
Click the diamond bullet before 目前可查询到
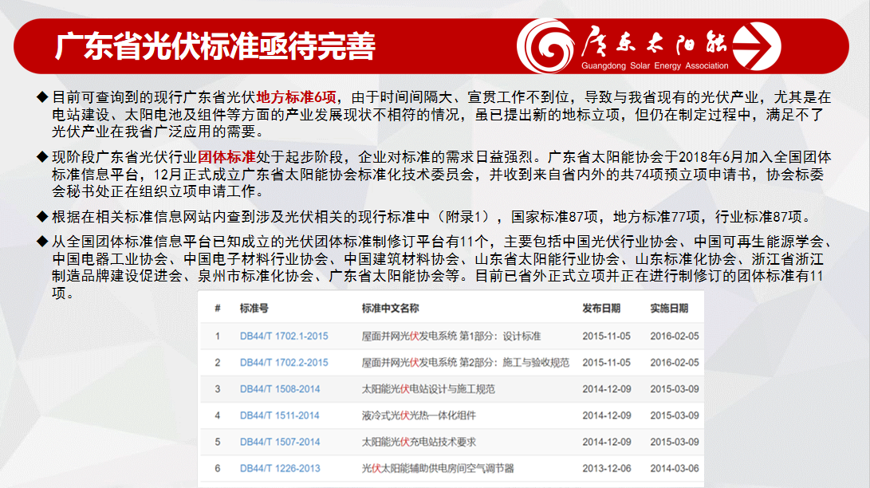[42, 97]
